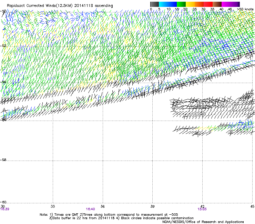Click the 35 knots legend scale number
255x224 pixels.
click(x=212, y=9)
